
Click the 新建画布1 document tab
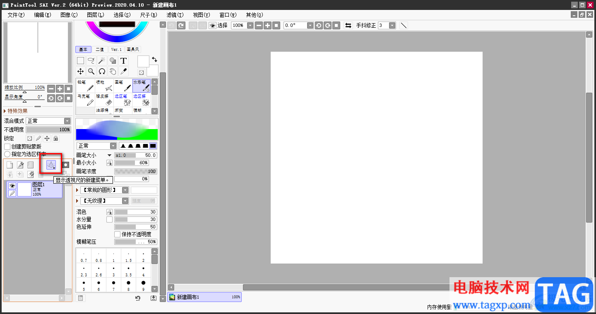click(204, 297)
